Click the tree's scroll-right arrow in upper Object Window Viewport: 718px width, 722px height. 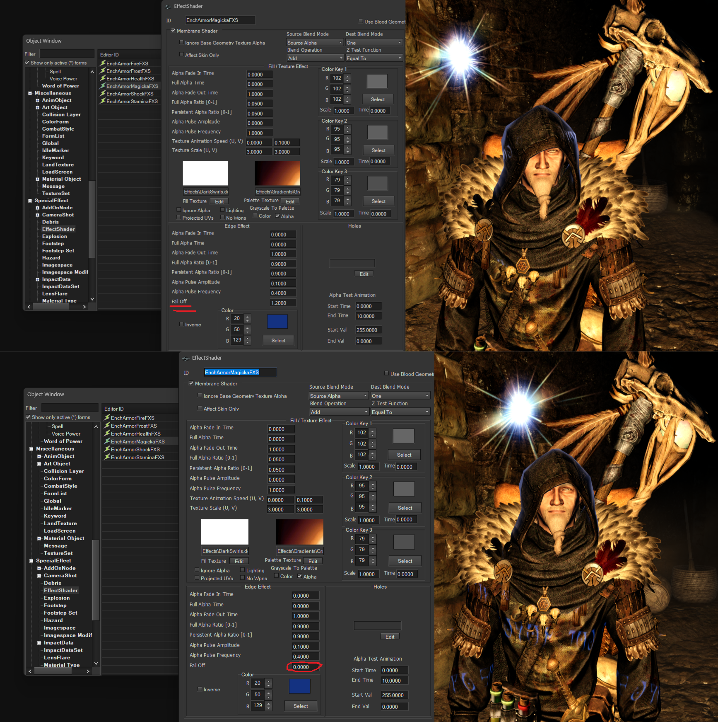[84, 307]
